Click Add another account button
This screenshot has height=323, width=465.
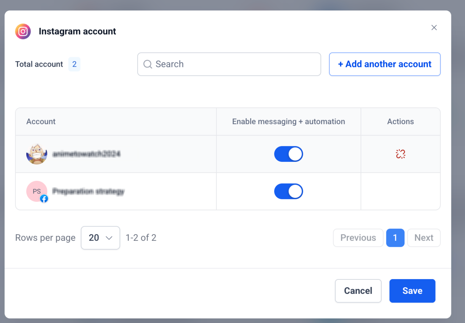pos(385,64)
